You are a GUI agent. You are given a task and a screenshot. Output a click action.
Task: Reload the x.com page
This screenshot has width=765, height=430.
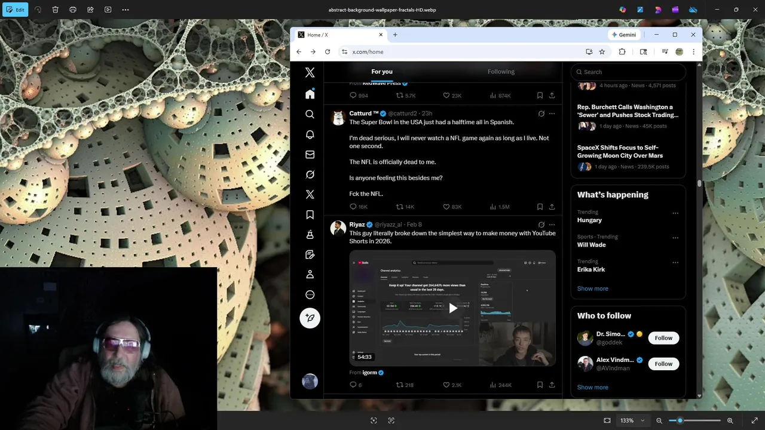point(328,52)
